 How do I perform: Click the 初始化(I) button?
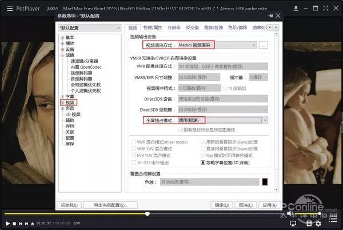69,205
